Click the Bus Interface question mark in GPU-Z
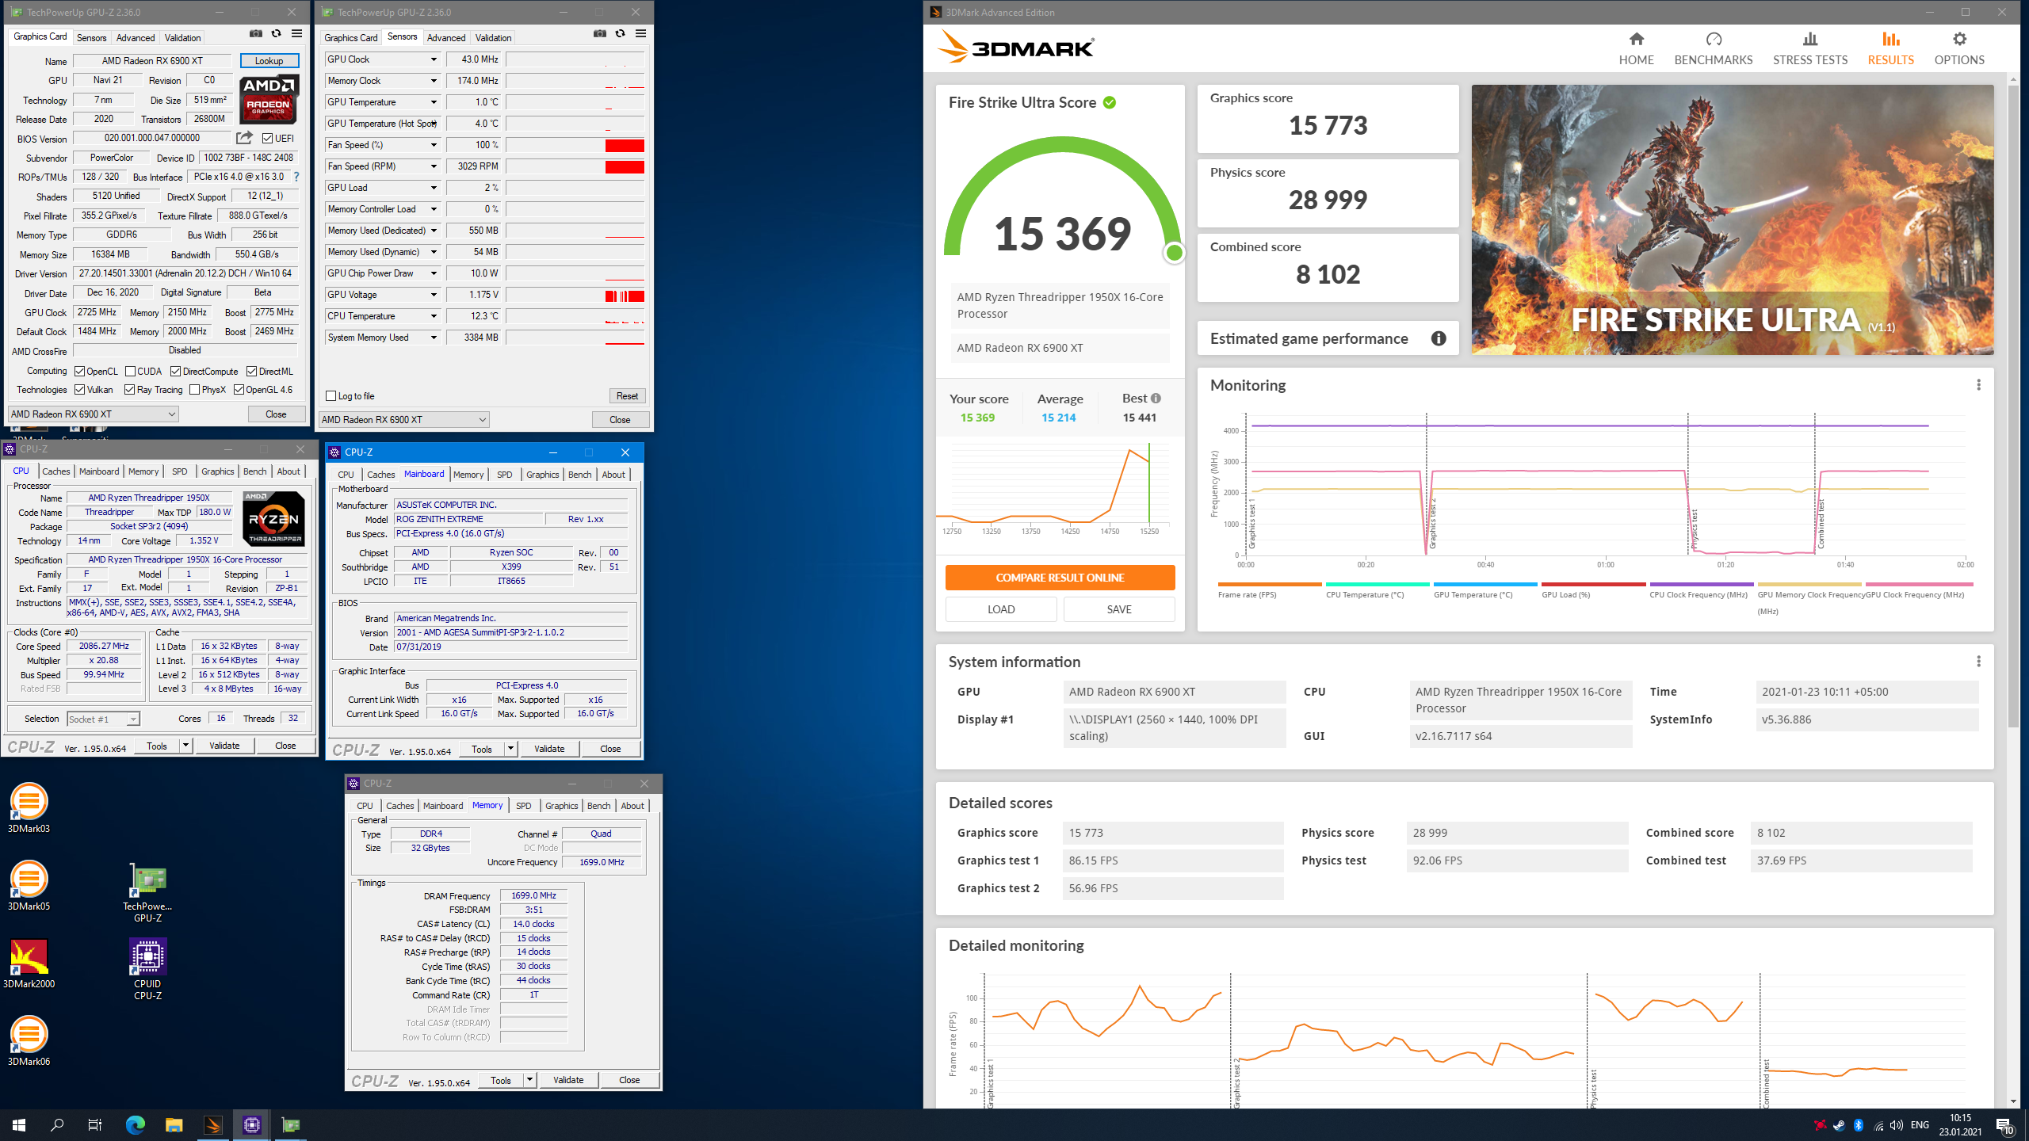This screenshot has height=1141, width=2029. (296, 177)
